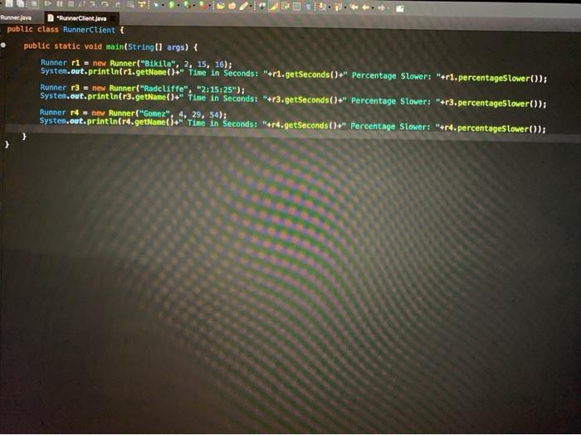Screen dimensions: 581x435
Task: Click the Save icon in the toolbar
Action: [9, 3]
